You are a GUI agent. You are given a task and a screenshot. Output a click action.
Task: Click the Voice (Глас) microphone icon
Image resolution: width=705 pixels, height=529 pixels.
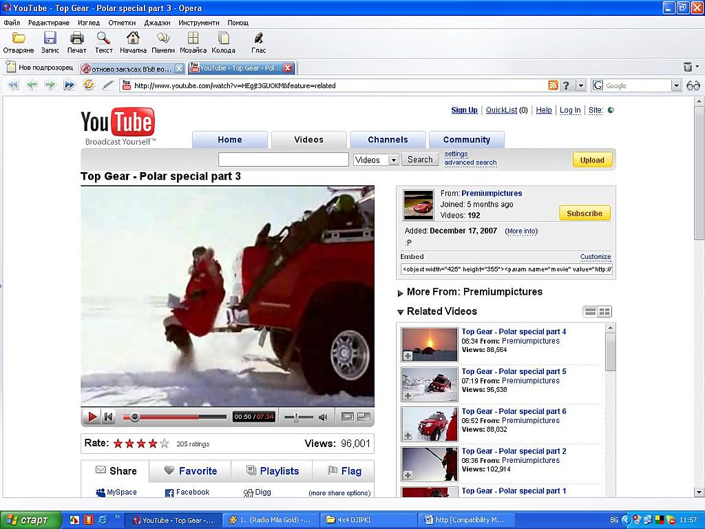click(x=259, y=39)
